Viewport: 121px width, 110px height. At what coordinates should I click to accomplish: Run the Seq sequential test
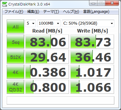(15, 42)
